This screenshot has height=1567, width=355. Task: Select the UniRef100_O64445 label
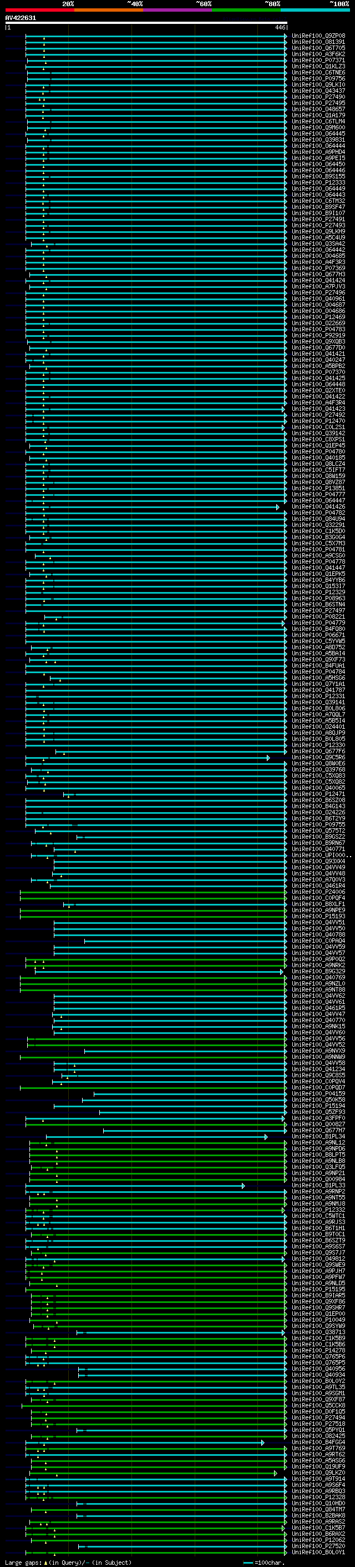pyautogui.click(x=318, y=133)
